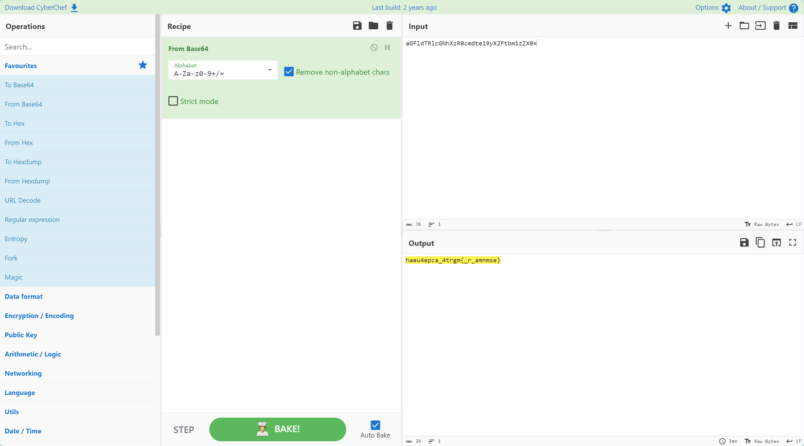804x446 pixels.
Task: Select the Magic operation
Action: pos(14,277)
